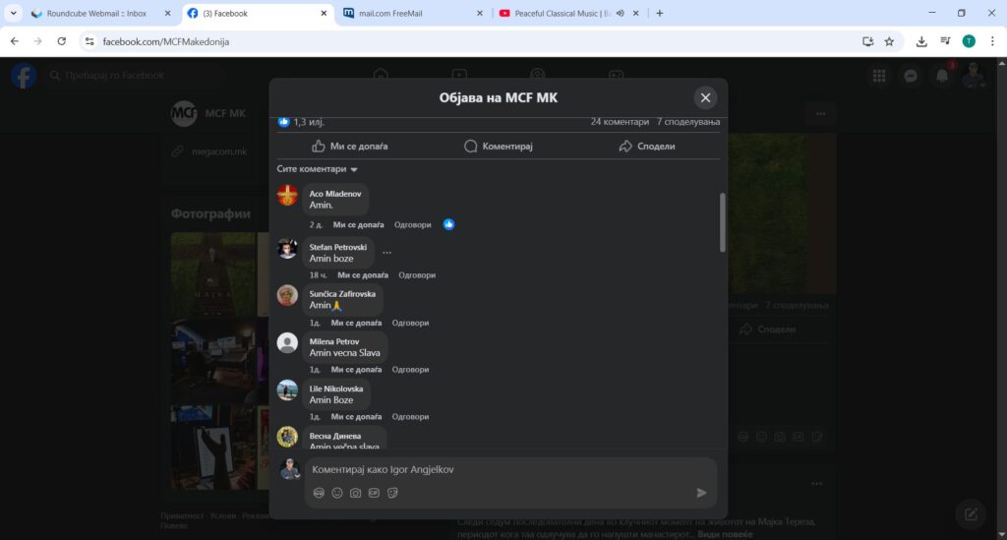The image size is (1007, 540).
Task: Click the Сподели share button on the post
Action: click(x=647, y=146)
